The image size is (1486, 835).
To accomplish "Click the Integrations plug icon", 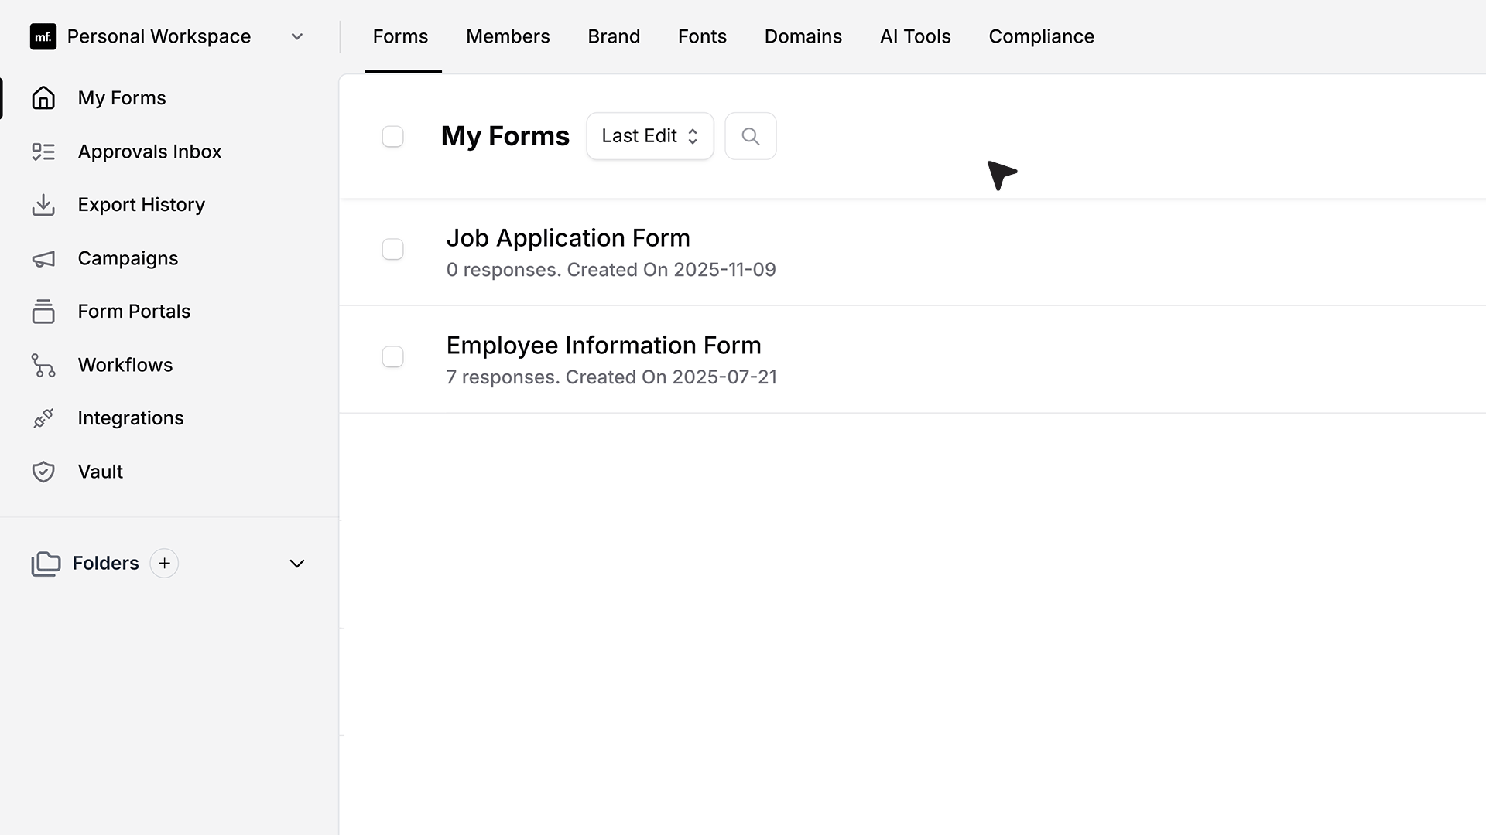I will (x=43, y=418).
